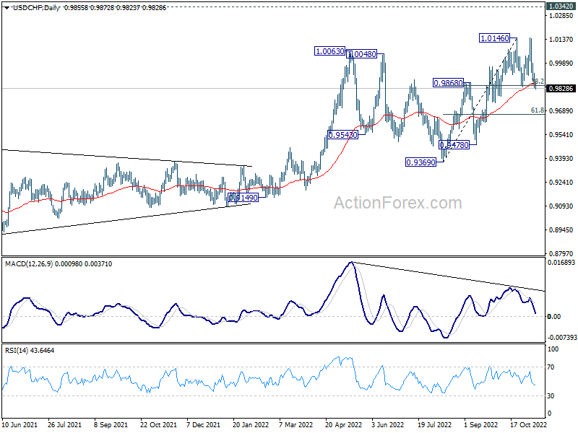
Task: Click the 26 Jul 2021 date label
Action: click(64, 424)
